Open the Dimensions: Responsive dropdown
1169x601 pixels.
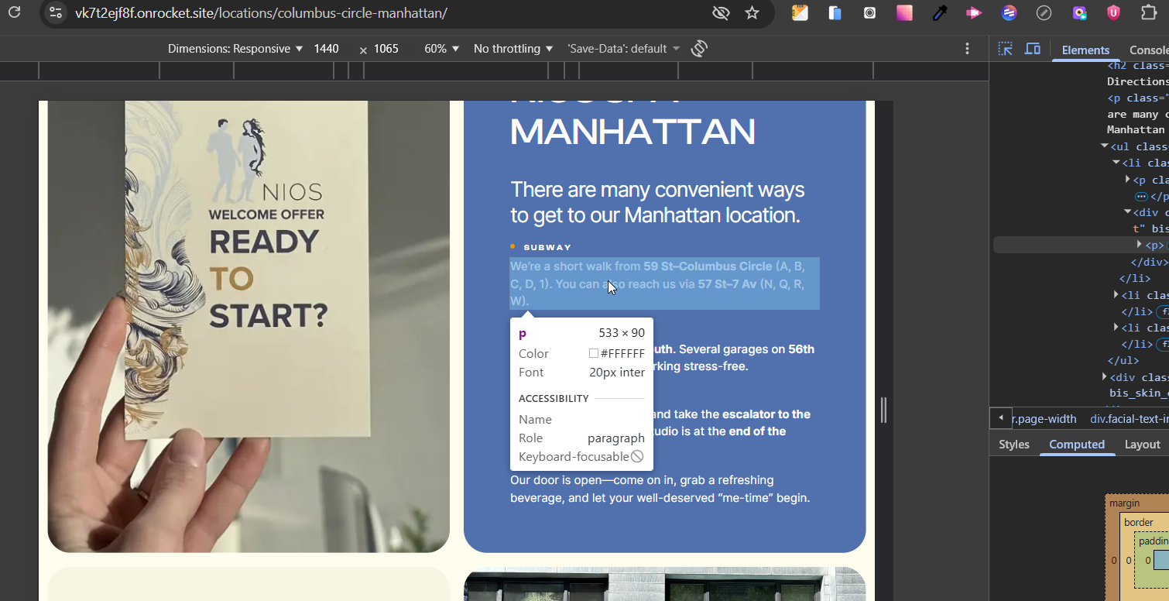click(x=235, y=49)
